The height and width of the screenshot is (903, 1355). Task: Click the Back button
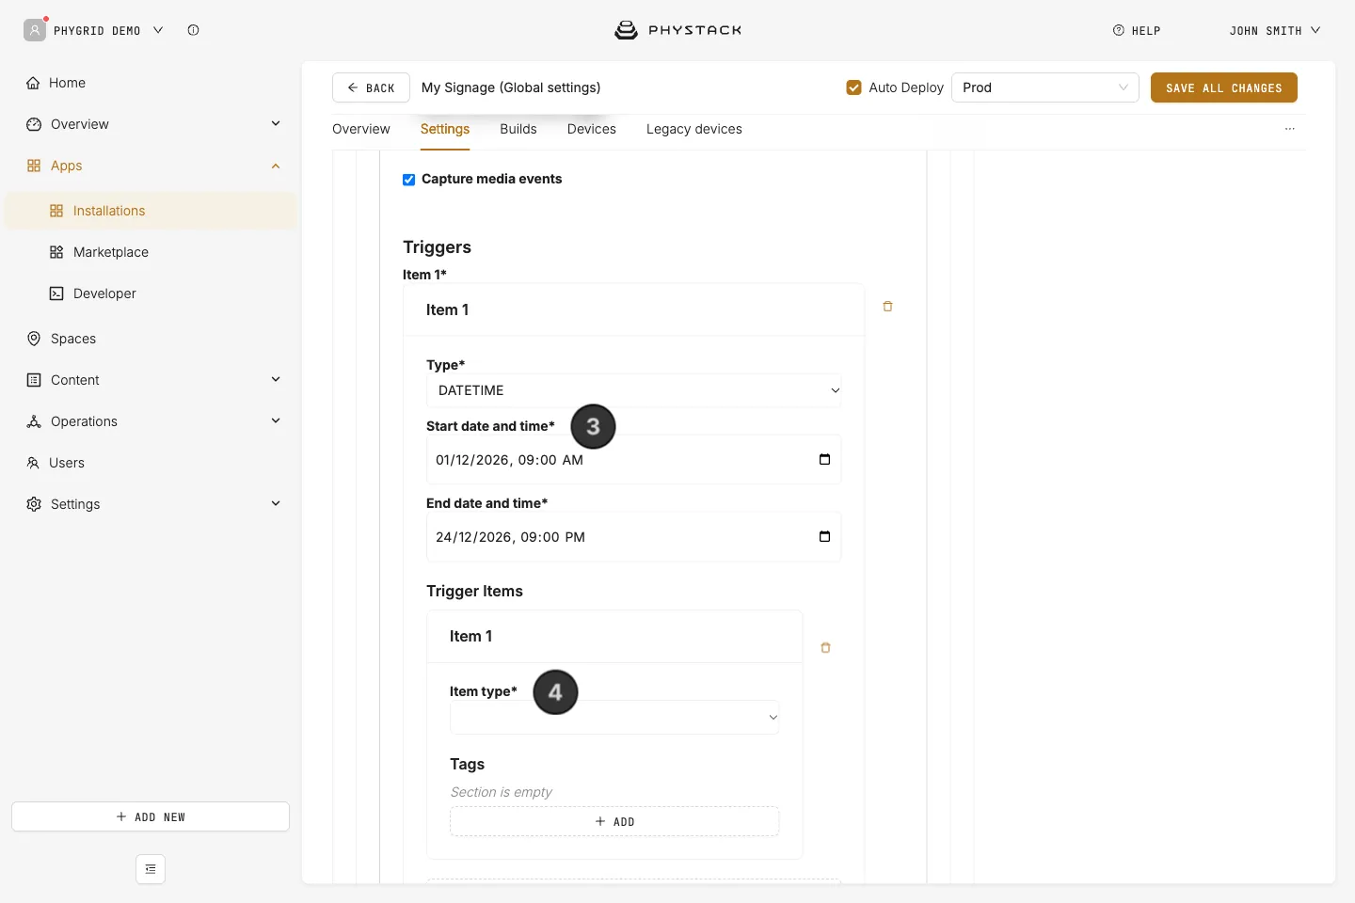pyautogui.click(x=371, y=87)
